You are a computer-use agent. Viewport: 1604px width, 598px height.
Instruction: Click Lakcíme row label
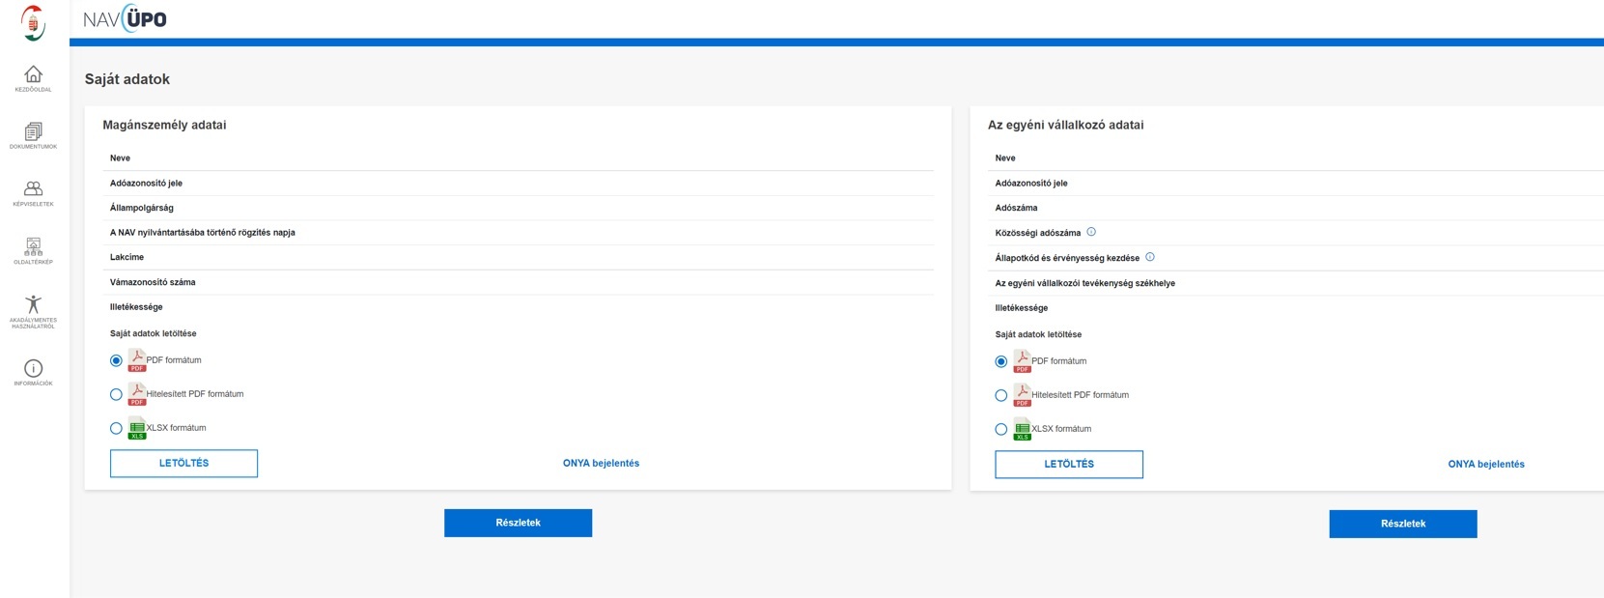click(127, 257)
